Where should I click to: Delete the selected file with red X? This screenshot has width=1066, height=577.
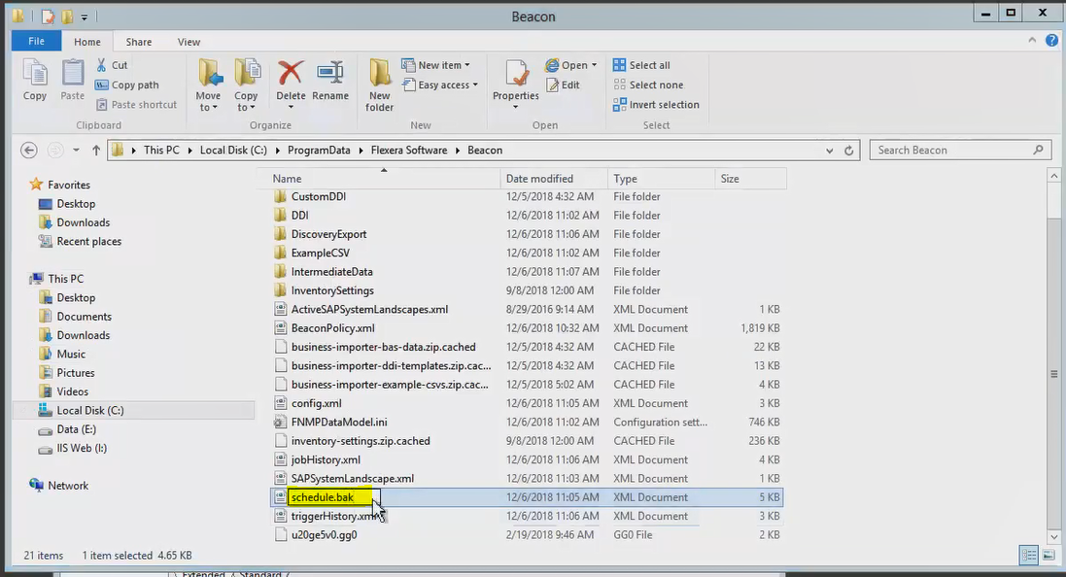tap(291, 73)
